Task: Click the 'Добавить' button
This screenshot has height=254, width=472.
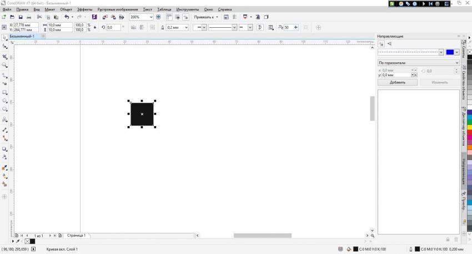Action: pos(397,82)
